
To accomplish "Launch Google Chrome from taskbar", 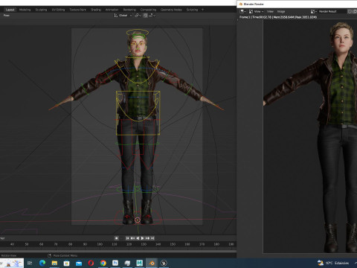I will tap(103, 263).
